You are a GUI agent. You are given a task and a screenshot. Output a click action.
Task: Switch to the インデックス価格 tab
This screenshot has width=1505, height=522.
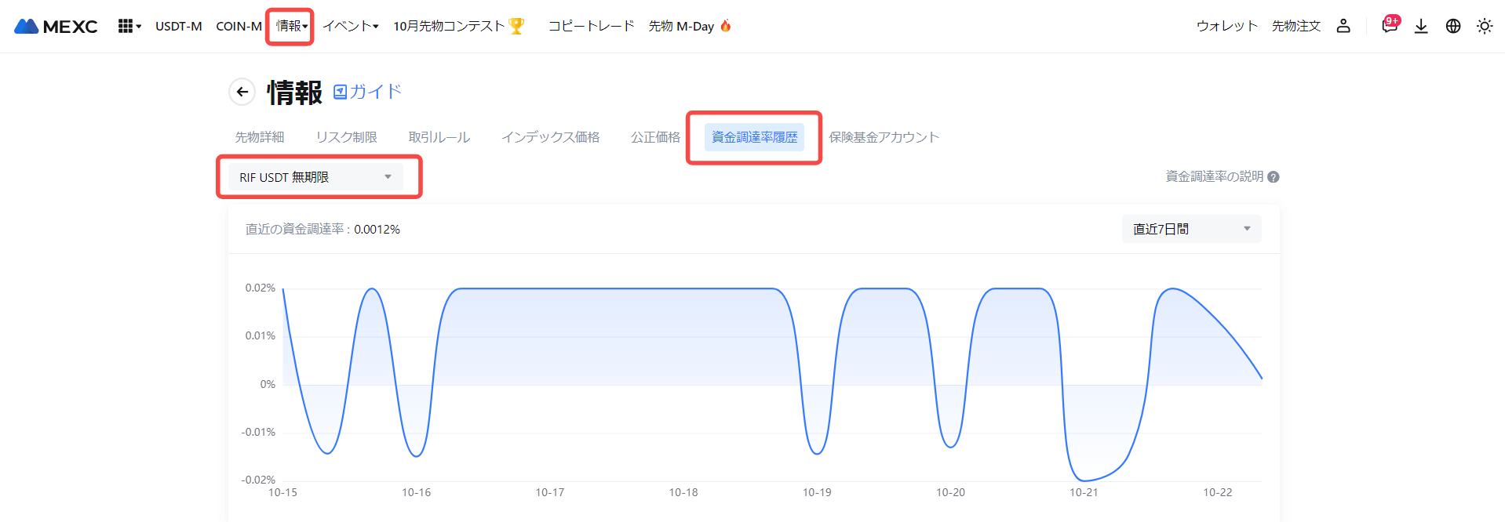click(x=550, y=137)
